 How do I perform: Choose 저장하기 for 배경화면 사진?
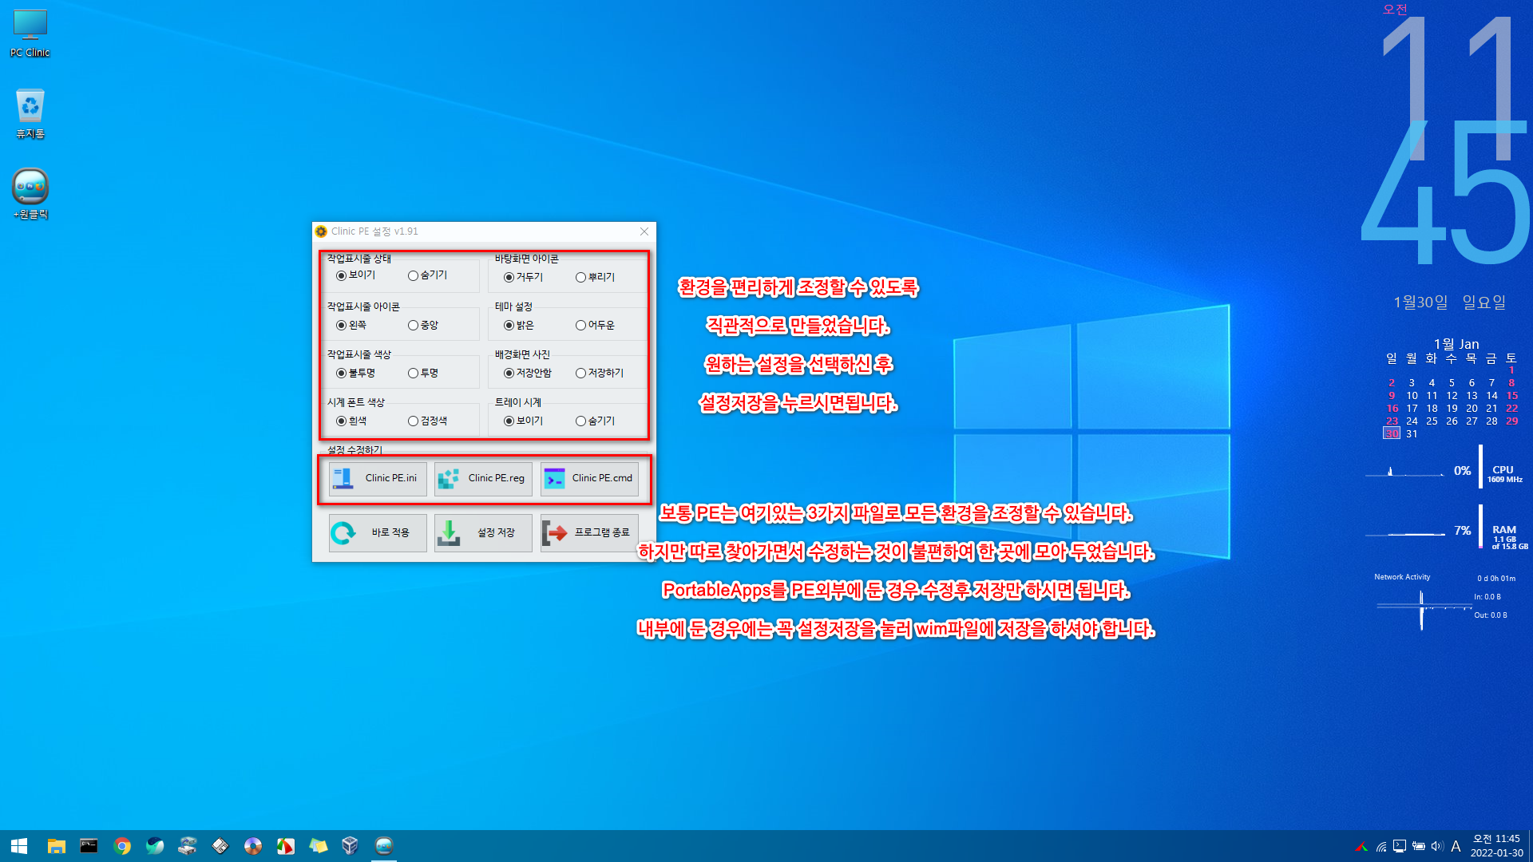click(600, 374)
